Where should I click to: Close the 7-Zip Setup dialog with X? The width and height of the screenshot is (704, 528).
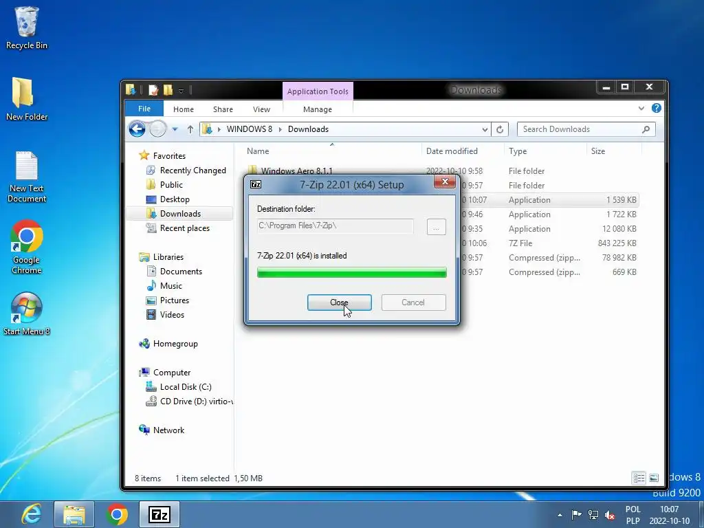(x=445, y=181)
